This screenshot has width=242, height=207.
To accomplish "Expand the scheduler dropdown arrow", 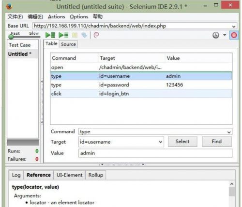I will click(x=225, y=35).
